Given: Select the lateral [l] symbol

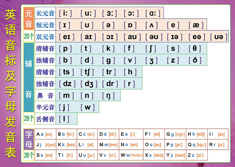Looking at the screenshot, I should pyautogui.click(x=64, y=119).
